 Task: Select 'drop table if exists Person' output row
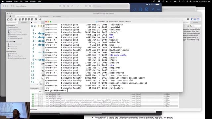point(105,96)
